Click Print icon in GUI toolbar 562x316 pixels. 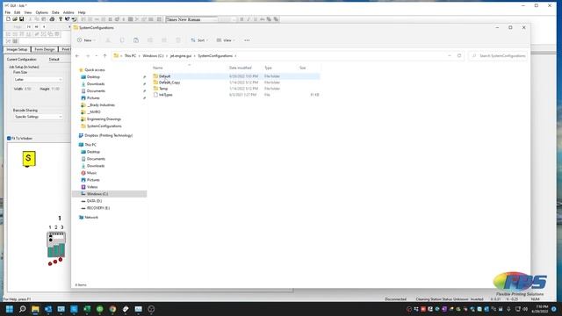point(52,19)
